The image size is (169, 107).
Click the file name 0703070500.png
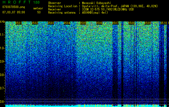(14, 7)
